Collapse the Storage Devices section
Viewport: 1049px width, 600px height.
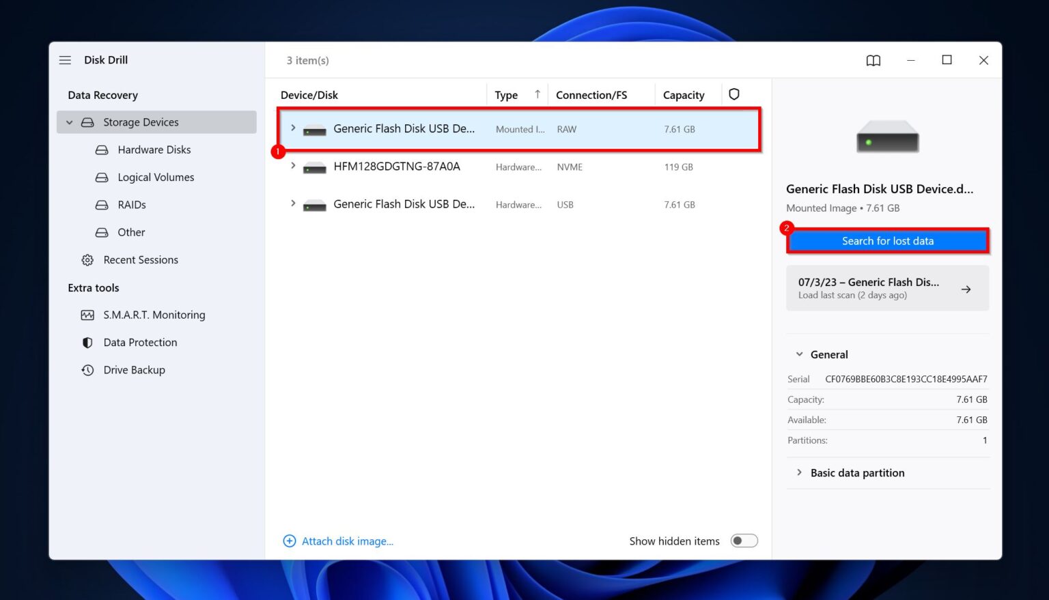[69, 122]
